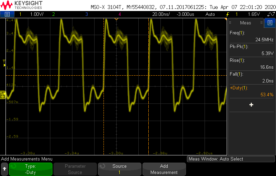The height and width of the screenshot is (176, 276).
Task: Select the Pk-Pk(1) measurement
Action: coord(252,50)
